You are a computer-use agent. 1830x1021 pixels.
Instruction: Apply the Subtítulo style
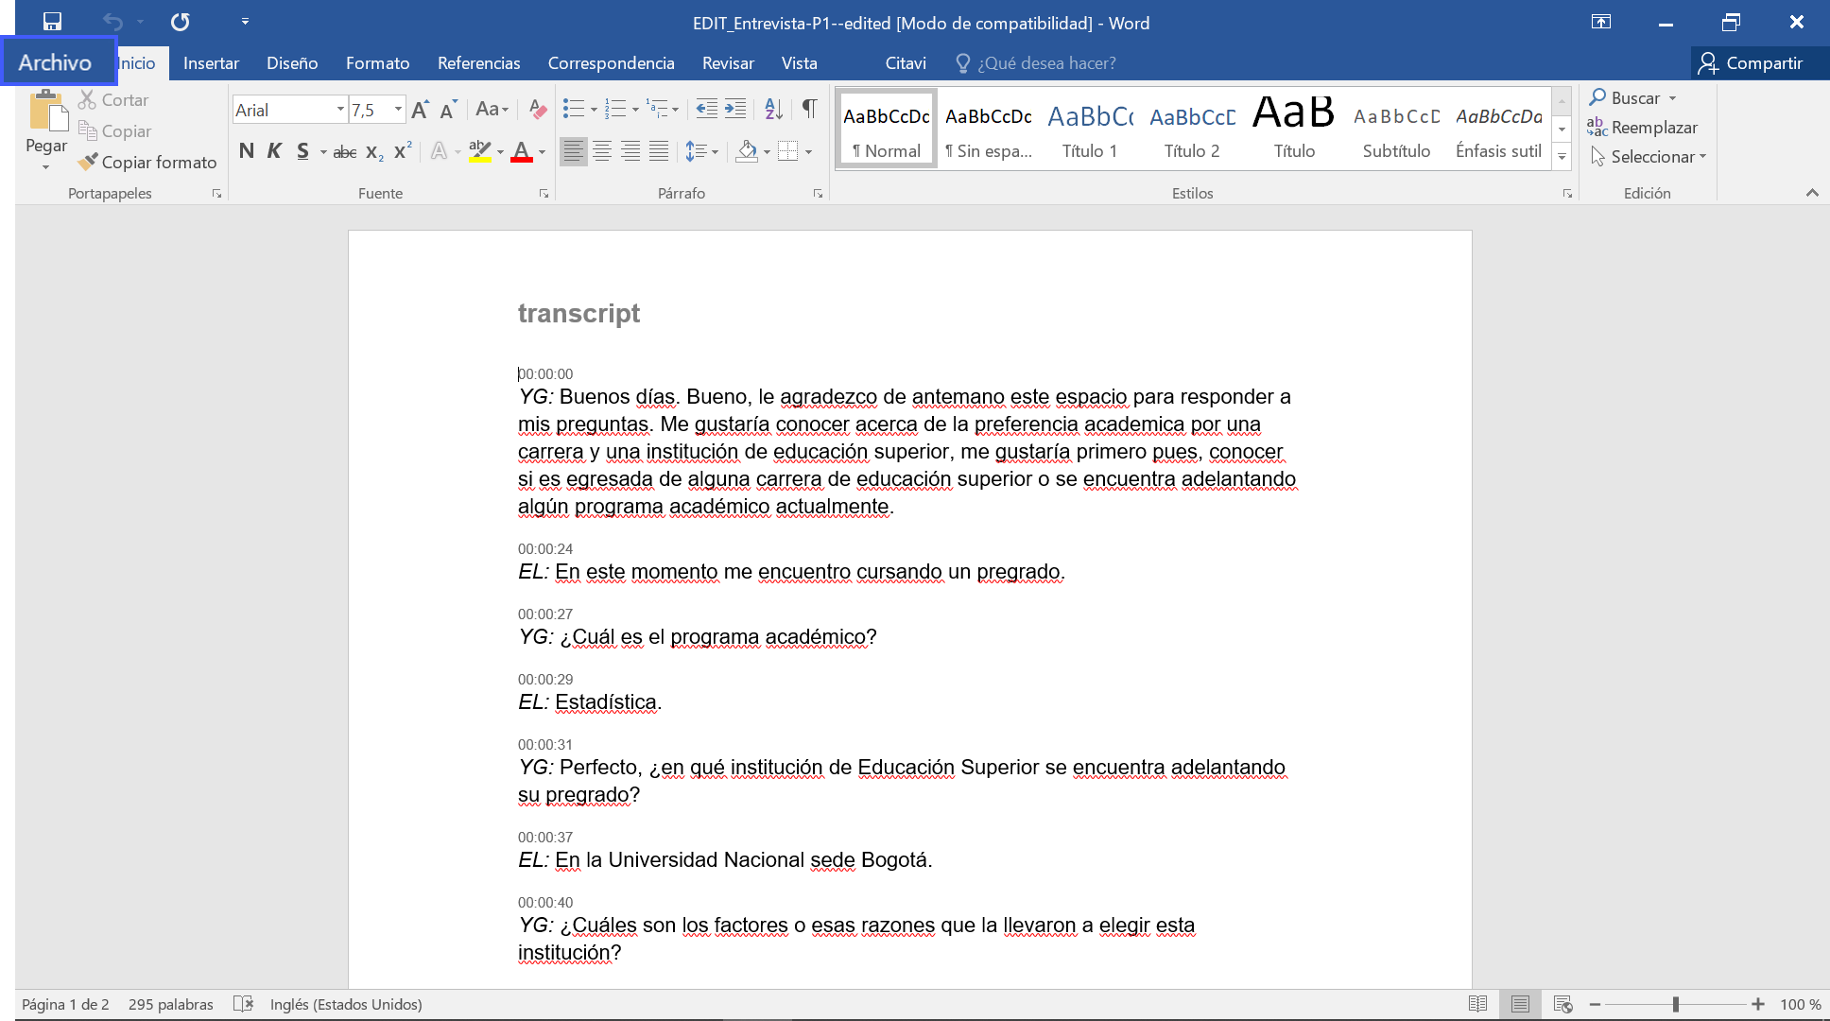tap(1396, 130)
